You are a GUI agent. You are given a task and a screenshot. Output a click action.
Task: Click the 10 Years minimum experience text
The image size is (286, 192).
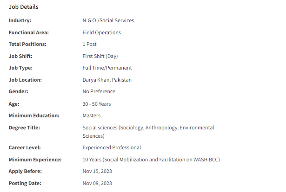point(151,160)
